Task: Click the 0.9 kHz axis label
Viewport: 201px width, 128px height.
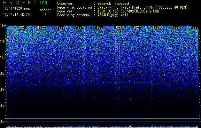Action: click(x=3, y=74)
